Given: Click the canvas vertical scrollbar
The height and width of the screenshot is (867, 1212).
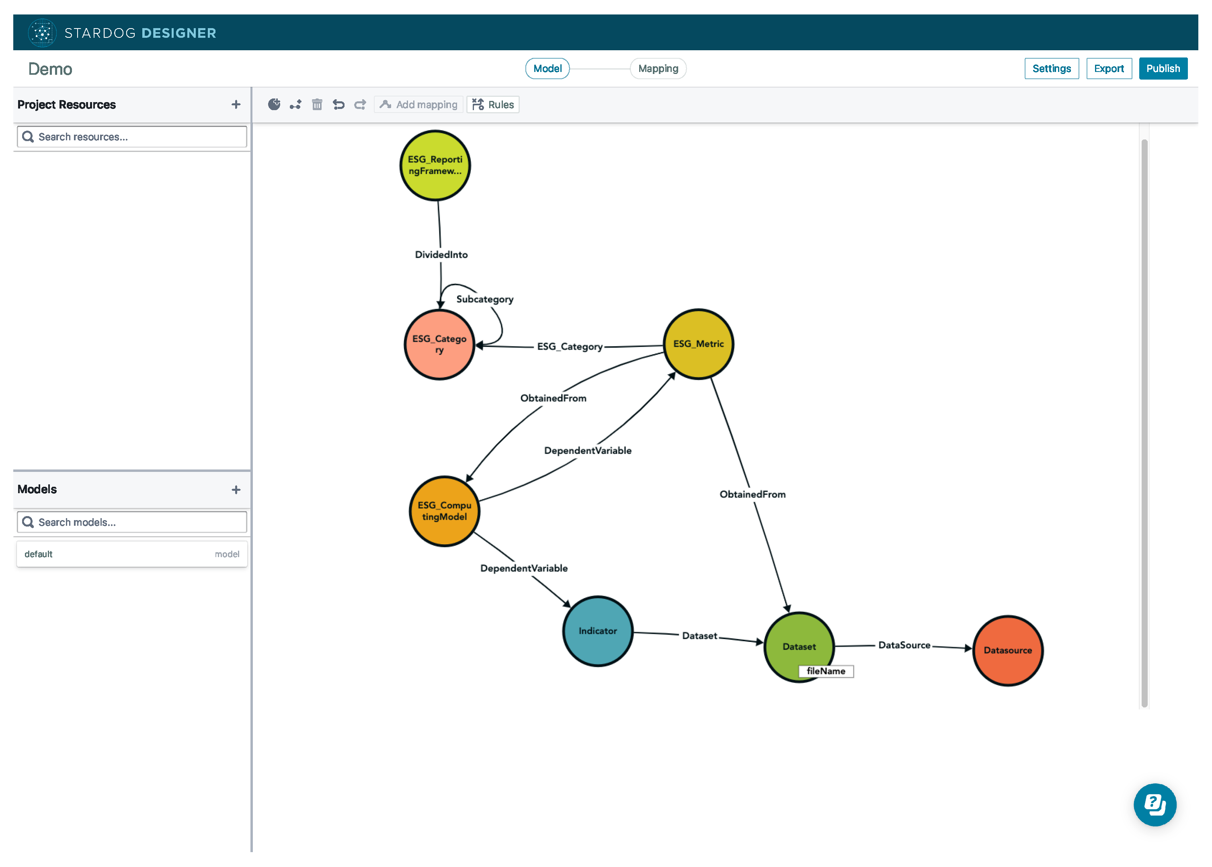Looking at the screenshot, I should pyautogui.click(x=1144, y=422).
